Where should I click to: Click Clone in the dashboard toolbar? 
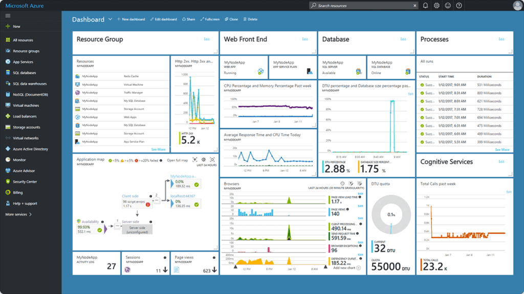(x=231, y=19)
